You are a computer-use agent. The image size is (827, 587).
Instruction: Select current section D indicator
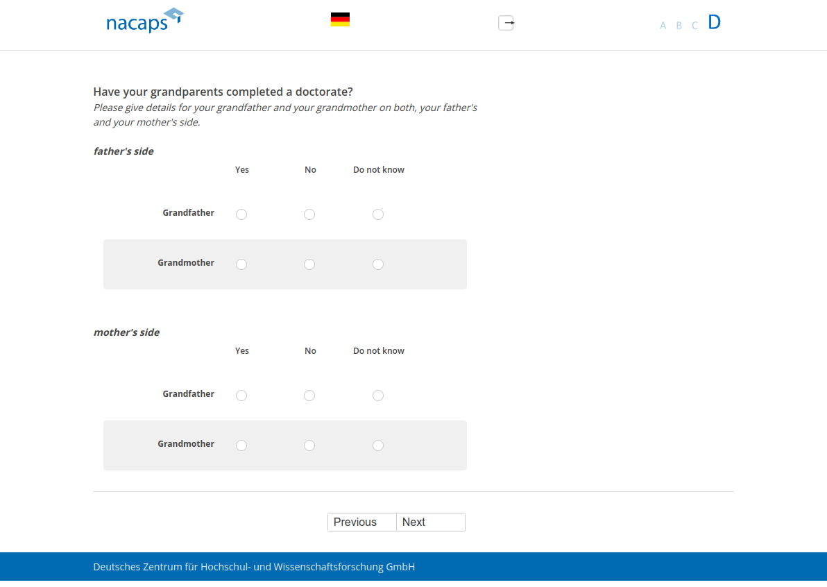coord(714,22)
